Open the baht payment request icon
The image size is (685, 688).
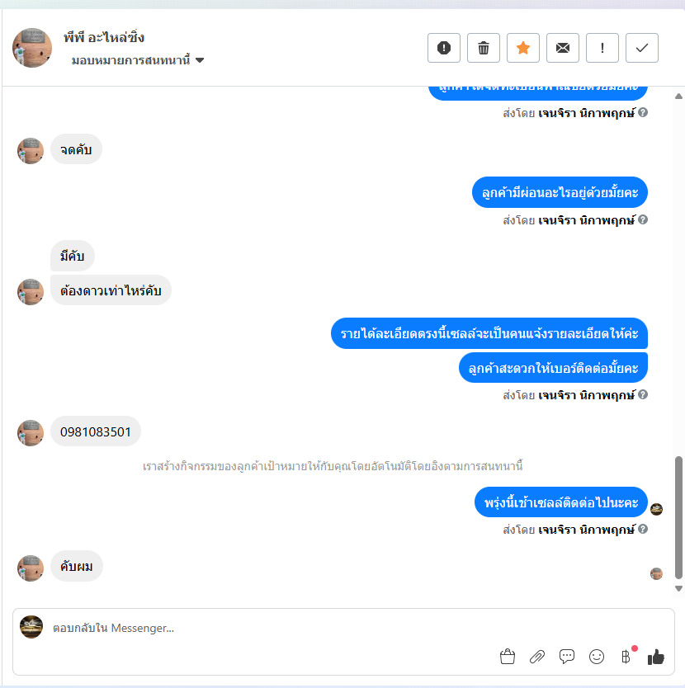point(626,657)
